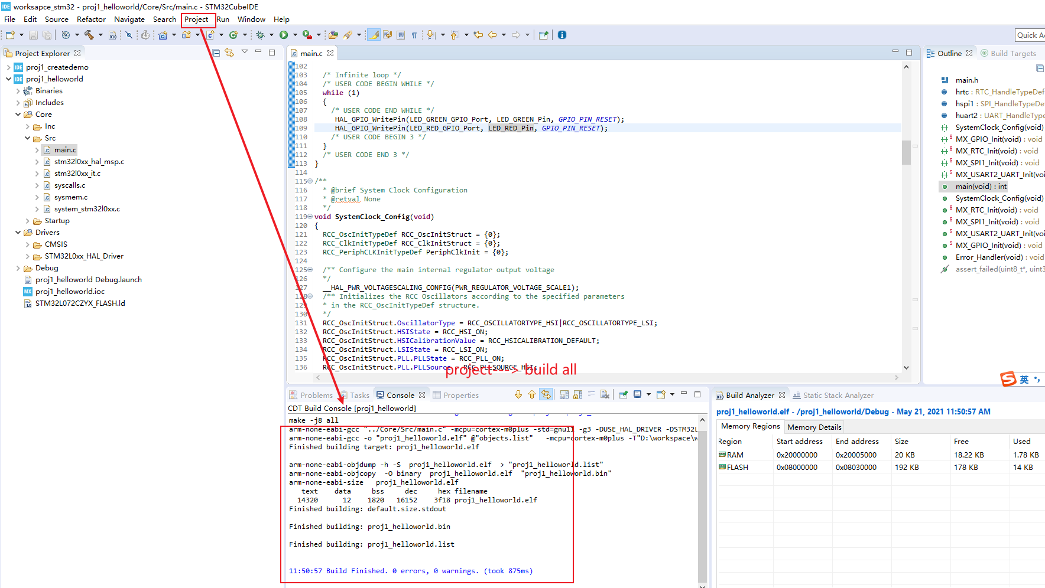Expand the Debug folder
This screenshot has width=1045, height=588.
[18, 267]
